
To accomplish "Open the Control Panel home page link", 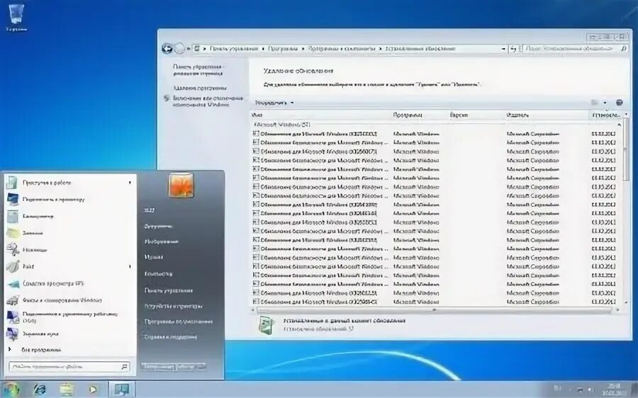I will point(198,70).
